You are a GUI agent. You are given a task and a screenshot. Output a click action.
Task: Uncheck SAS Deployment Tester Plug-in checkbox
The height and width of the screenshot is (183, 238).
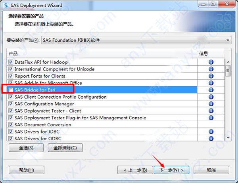tap(11, 118)
